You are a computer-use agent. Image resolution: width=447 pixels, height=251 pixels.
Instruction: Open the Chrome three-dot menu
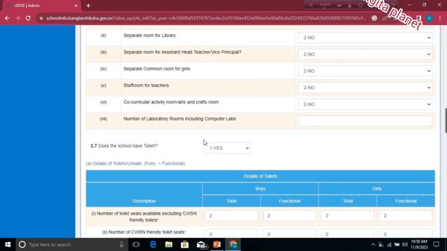(x=440, y=18)
